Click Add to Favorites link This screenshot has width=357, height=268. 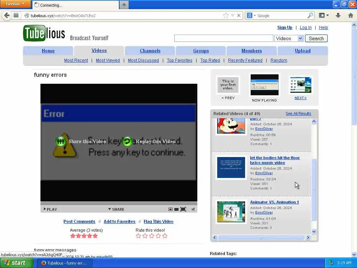[x=119, y=222]
